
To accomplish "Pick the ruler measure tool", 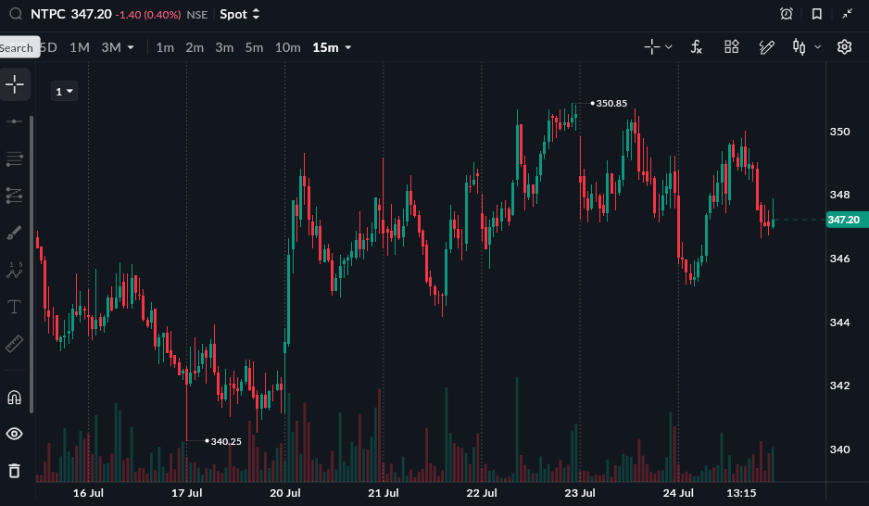I will click(x=15, y=344).
